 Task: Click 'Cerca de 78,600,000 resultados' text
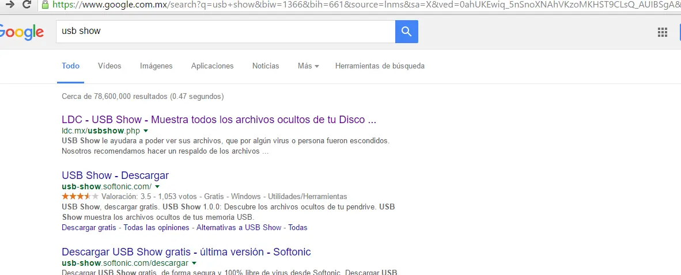[115, 96]
